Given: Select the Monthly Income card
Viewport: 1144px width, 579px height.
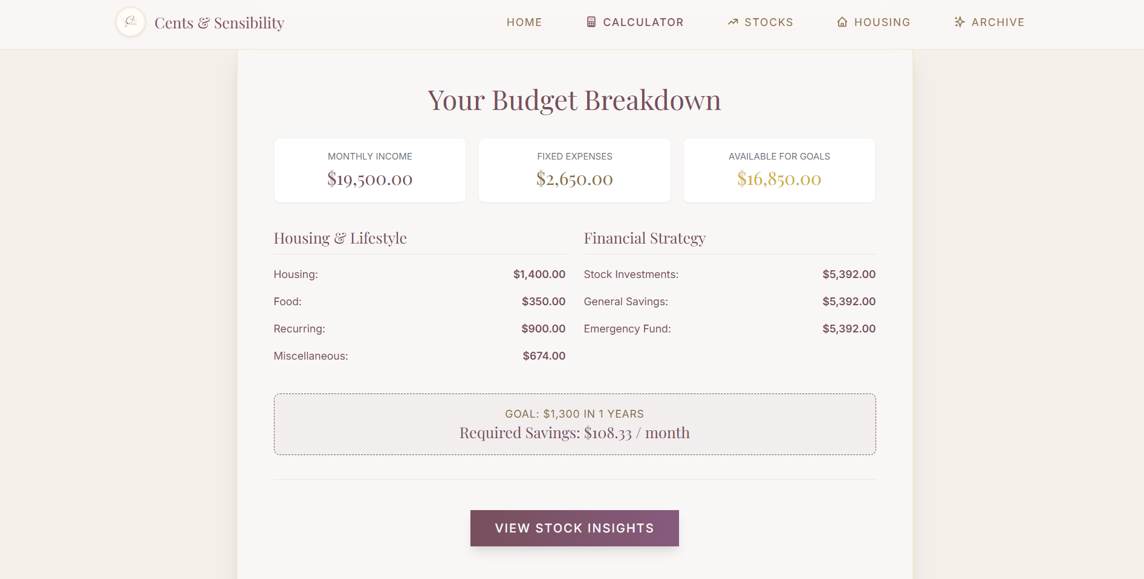Looking at the screenshot, I should click(369, 170).
